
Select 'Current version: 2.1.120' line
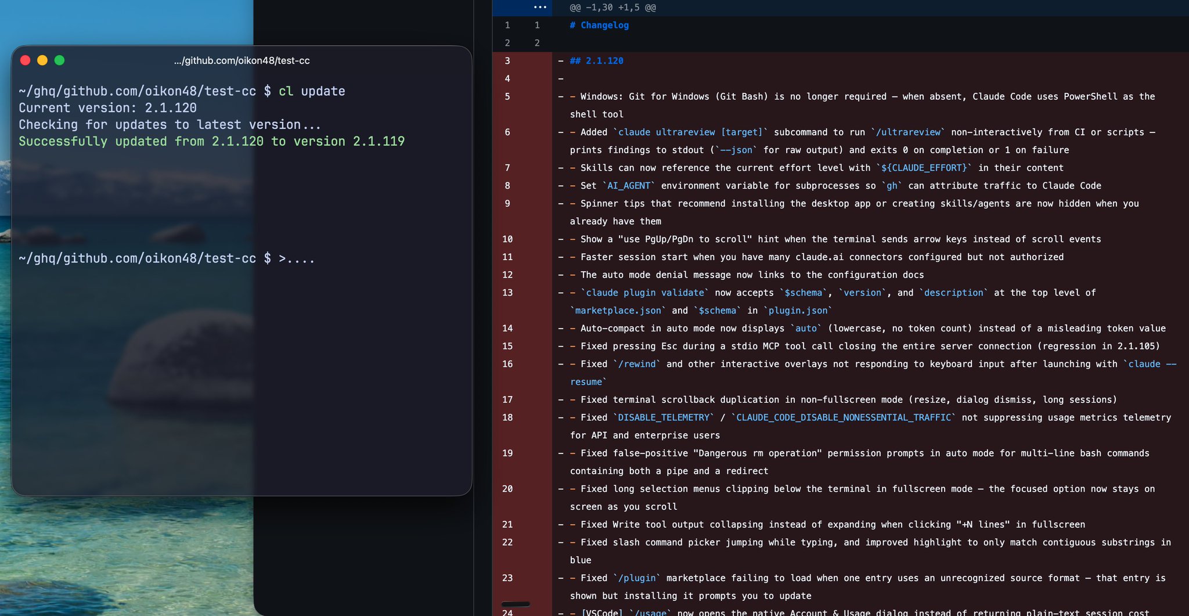(x=107, y=108)
